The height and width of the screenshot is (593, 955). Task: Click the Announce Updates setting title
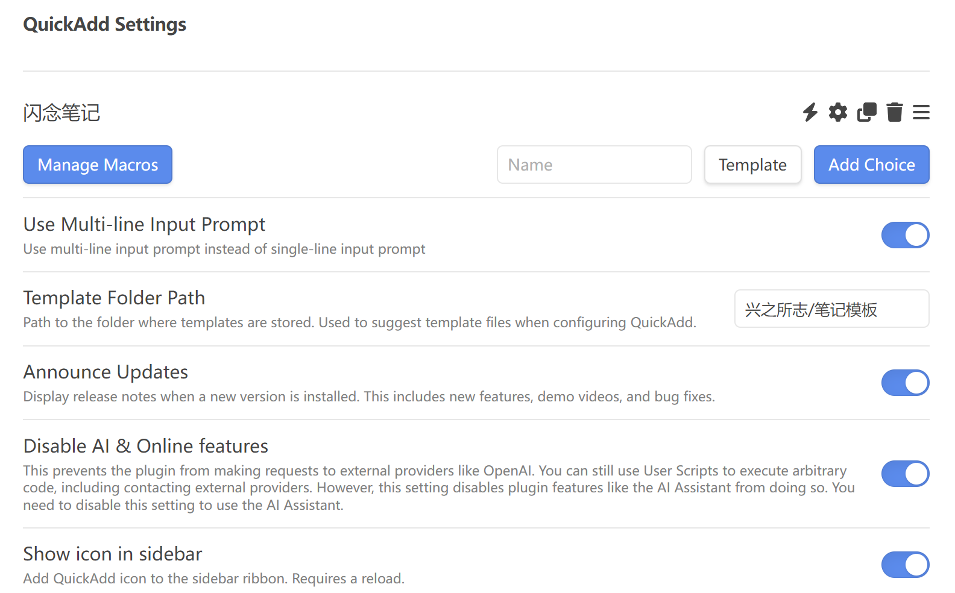pyautogui.click(x=106, y=372)
